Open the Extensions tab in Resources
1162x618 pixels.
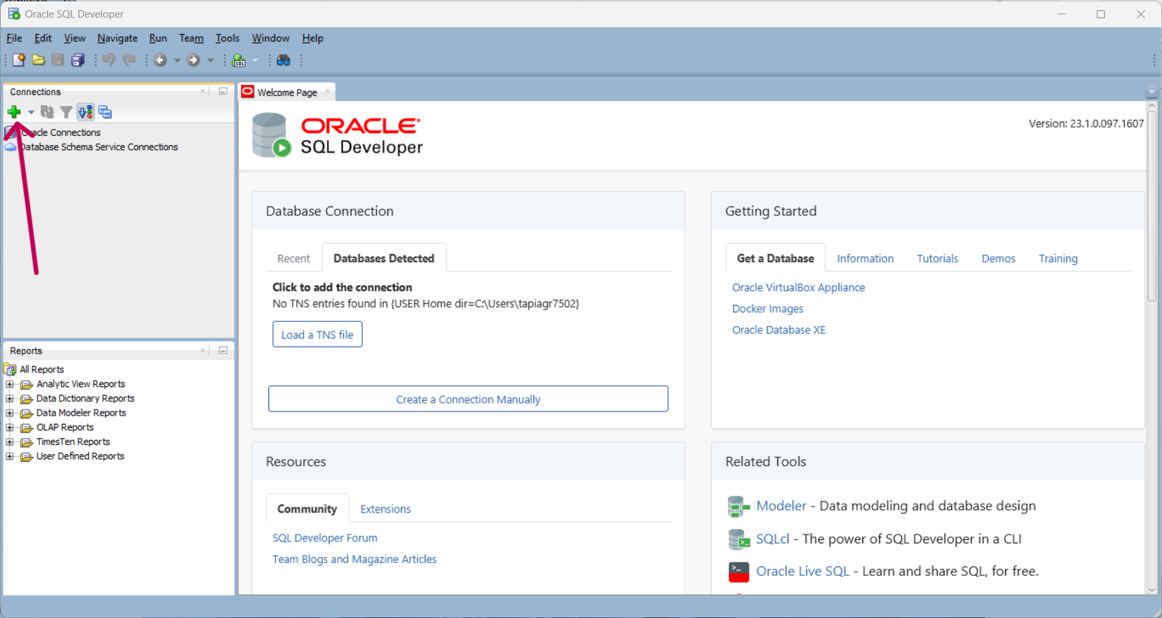coord(385,509)
